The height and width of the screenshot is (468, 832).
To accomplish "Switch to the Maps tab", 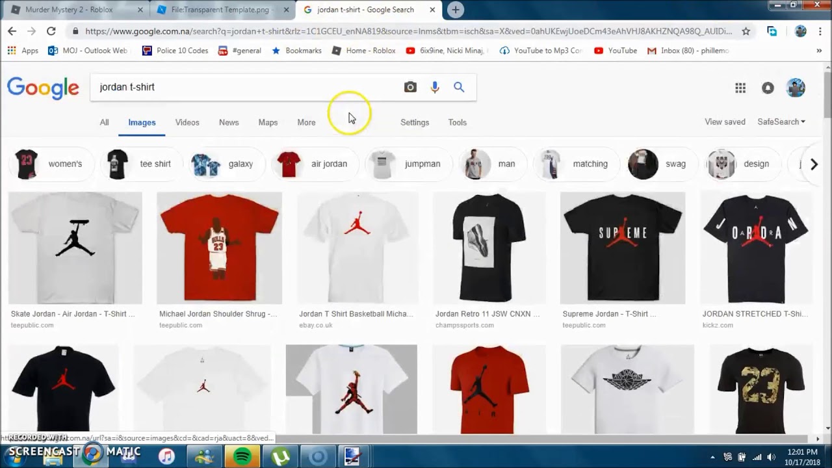I will tap(268, 122).
